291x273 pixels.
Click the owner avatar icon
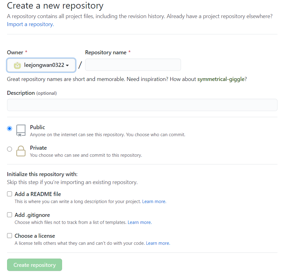[17, 65]
